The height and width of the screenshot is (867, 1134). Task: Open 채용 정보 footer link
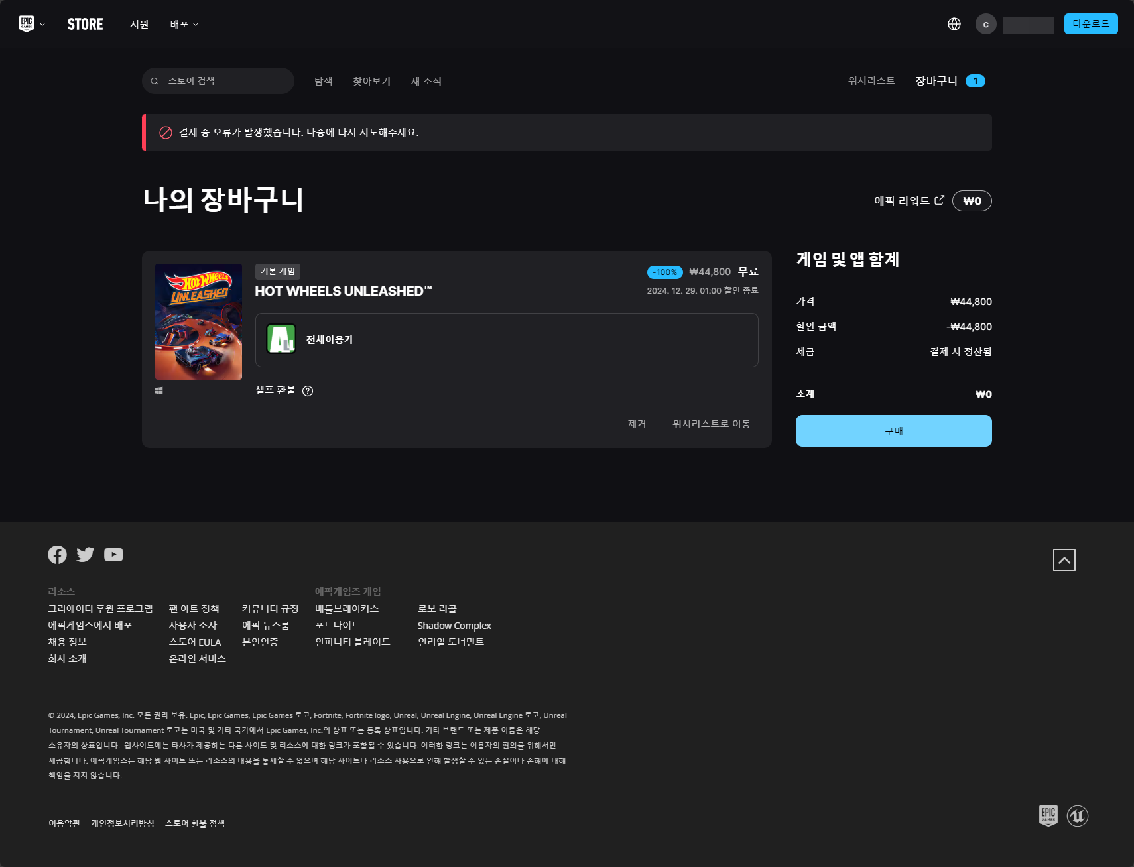[x=67, y=642]
